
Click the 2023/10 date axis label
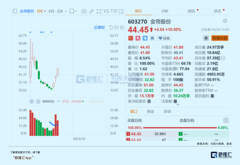click(79, 139)
